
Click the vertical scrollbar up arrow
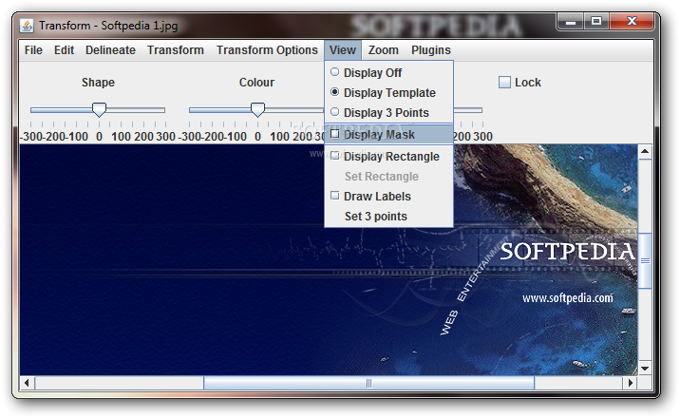click(645, 152)
